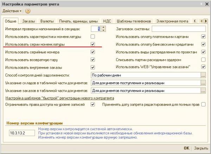Open the Действия menu
The width and height of the screenshot is (211, 154).
point(12,11)
